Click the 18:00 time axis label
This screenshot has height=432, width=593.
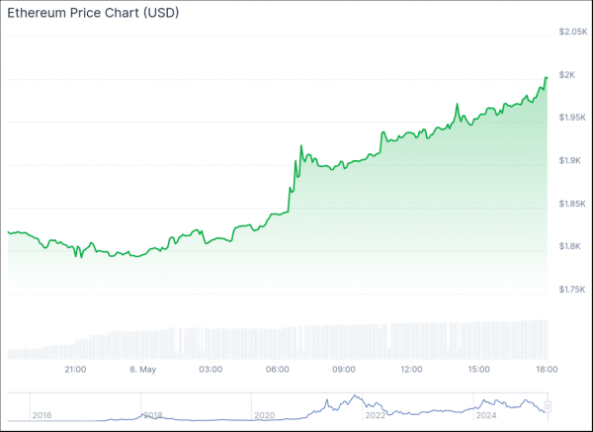pos(548,370)
